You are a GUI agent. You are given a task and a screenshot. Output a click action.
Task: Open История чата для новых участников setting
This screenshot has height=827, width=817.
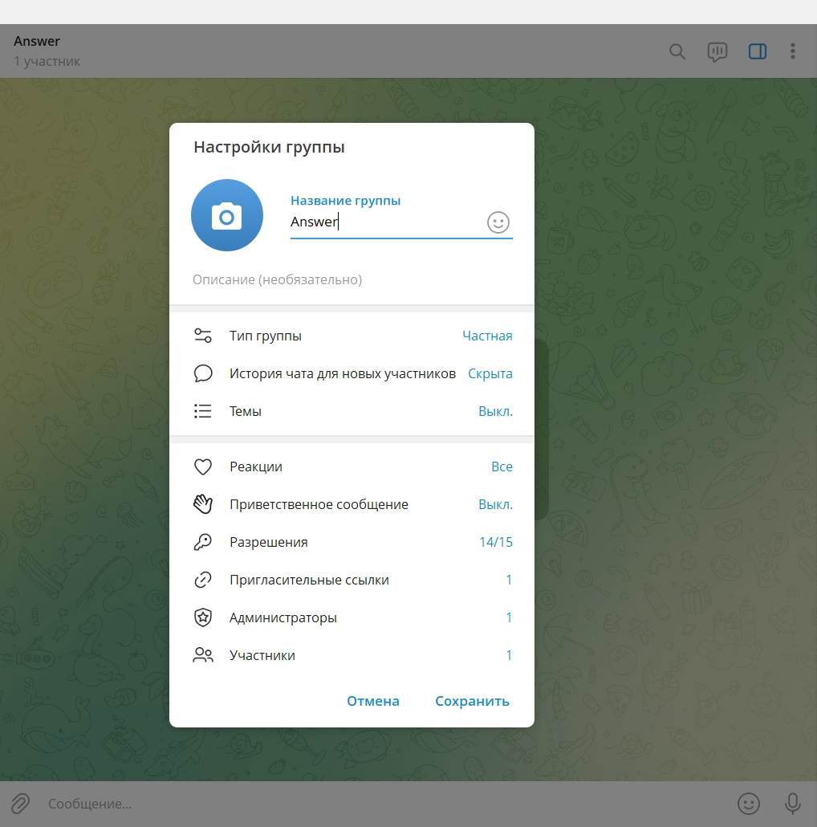pos(352,373)
